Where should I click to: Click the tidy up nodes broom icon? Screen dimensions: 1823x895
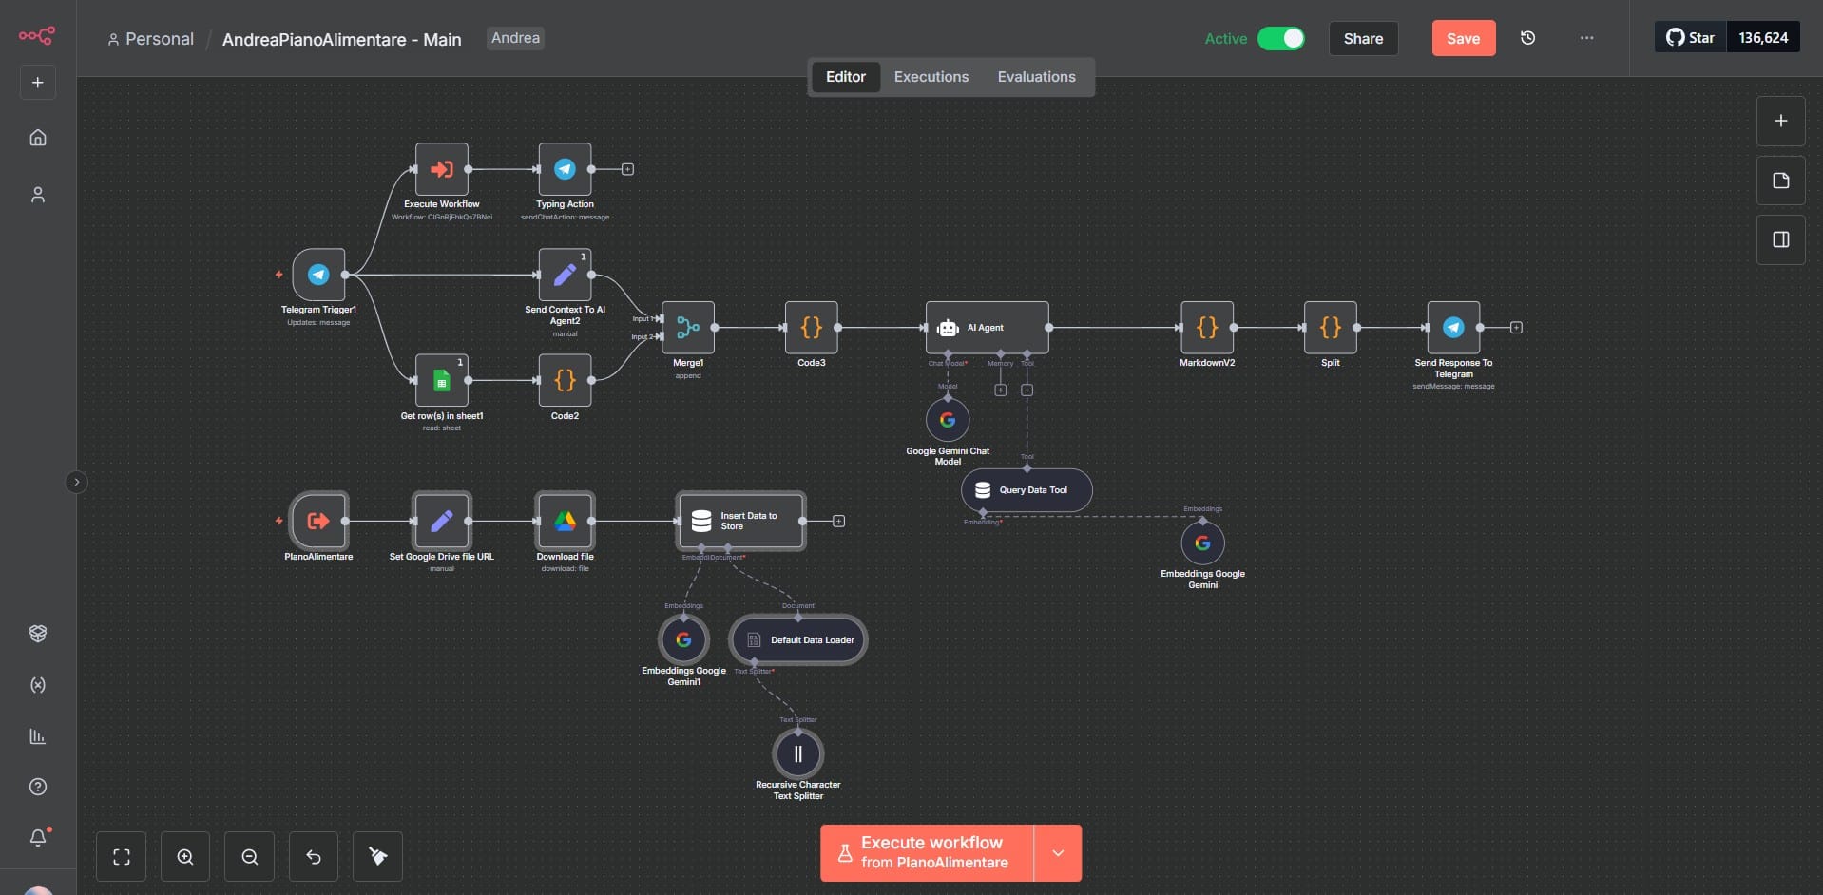coord(377,857)
